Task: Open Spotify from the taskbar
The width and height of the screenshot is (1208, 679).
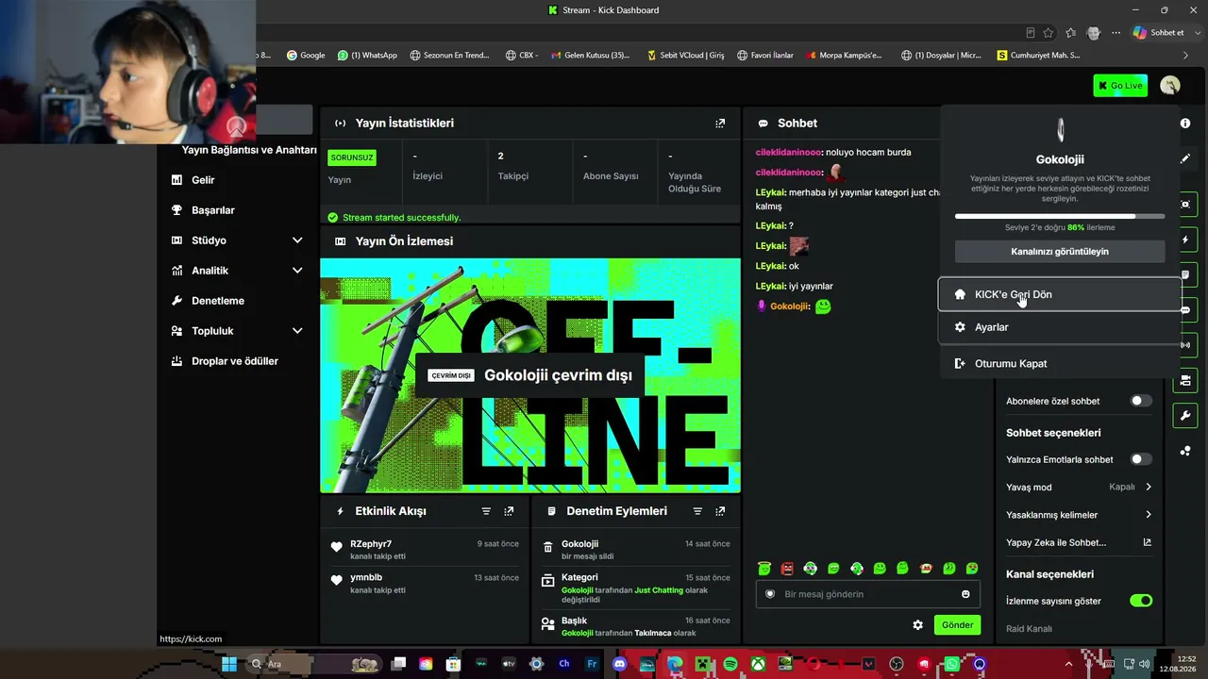Action: (x=730, y=664)
